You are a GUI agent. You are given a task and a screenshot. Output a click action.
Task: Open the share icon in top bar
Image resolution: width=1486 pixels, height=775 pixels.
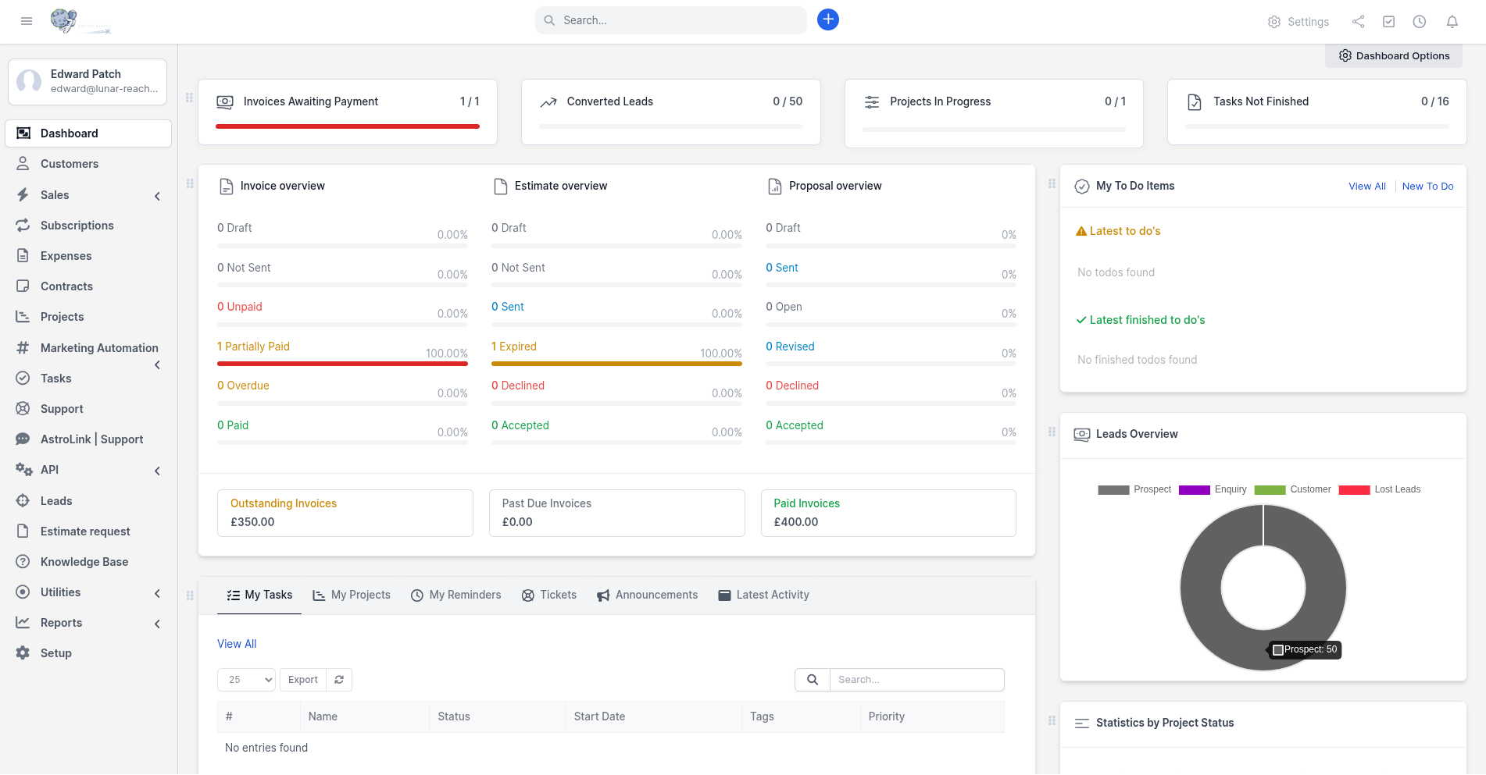(1359, 22)
